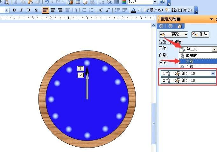Screen dimensions: 217x152
Task: Toggle Align Right button
Action: click(x=60, y=10)
